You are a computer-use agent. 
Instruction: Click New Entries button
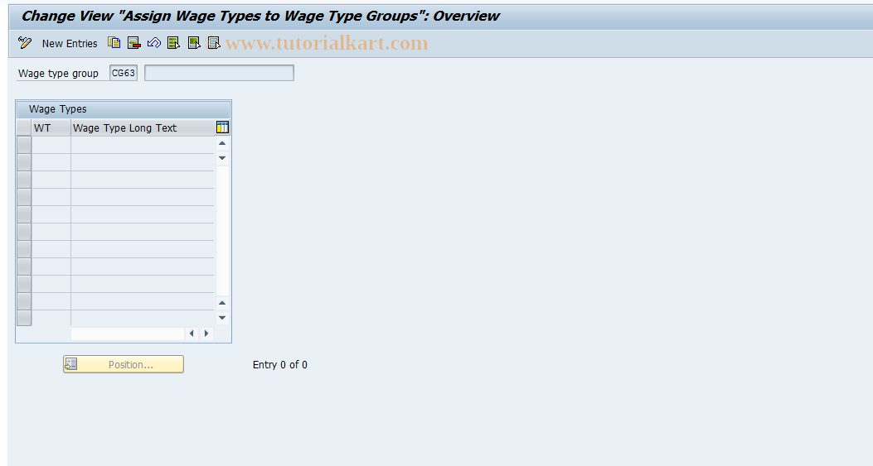click(70, 43)
